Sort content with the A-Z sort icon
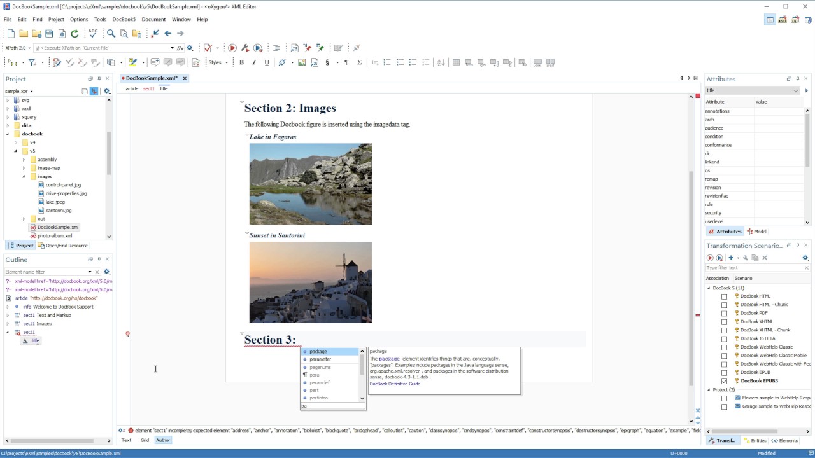The width and height of the screenshot is (815, 458). coord(441,62)
